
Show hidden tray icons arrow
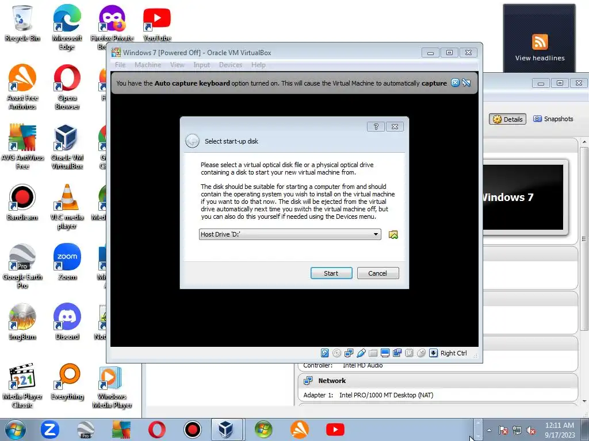(489, 430)
